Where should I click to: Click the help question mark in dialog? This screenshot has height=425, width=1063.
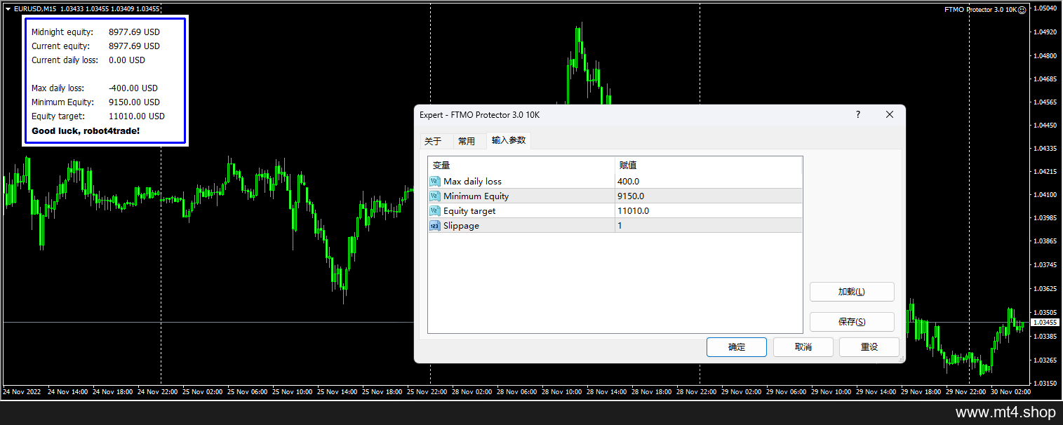(x=857, y=114)
